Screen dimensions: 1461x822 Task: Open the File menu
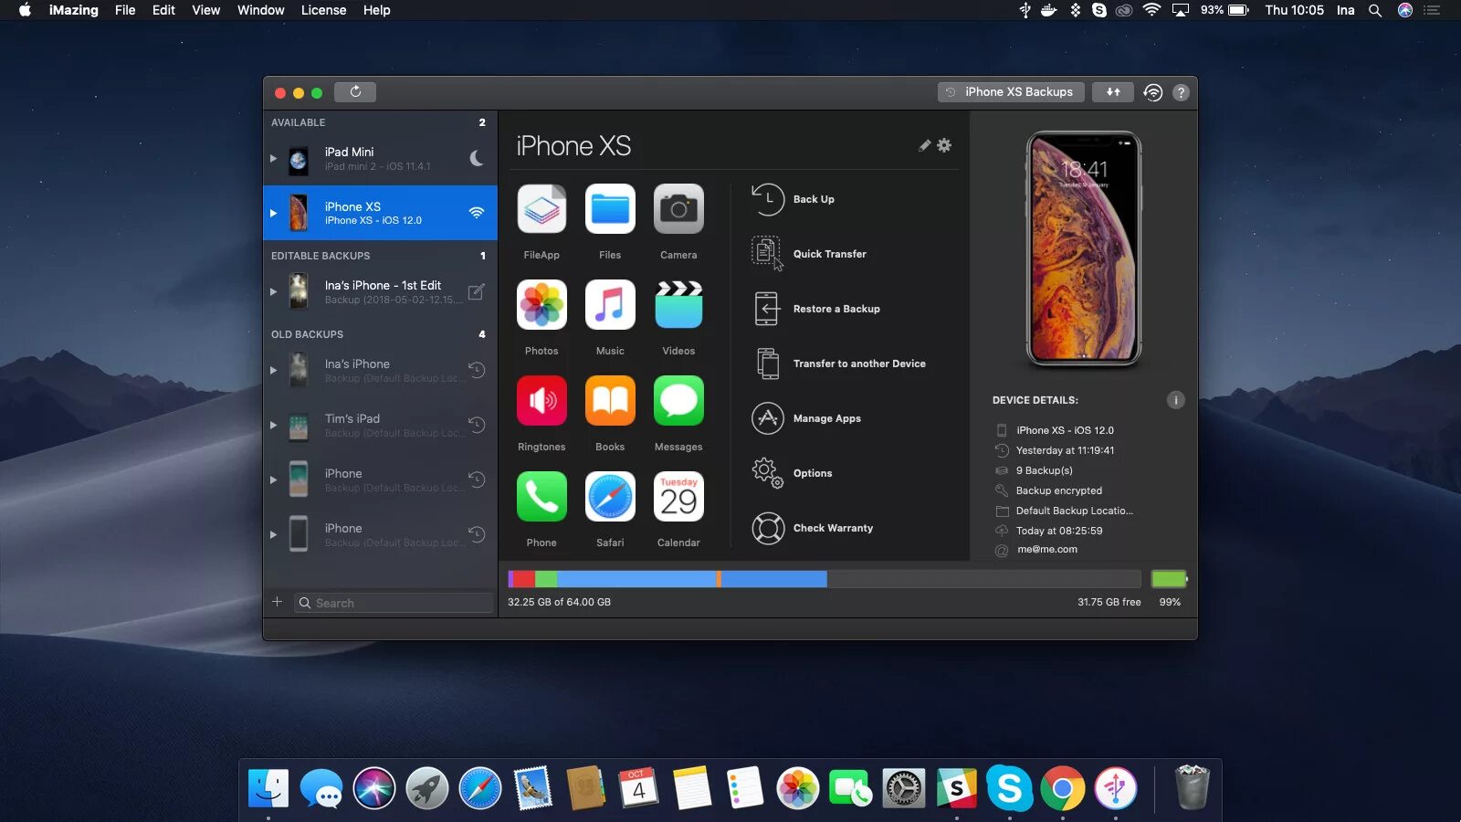125,10
